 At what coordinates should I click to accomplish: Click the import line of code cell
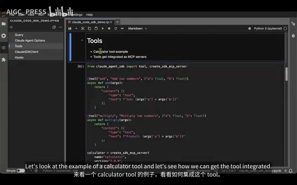pos(137,66)
